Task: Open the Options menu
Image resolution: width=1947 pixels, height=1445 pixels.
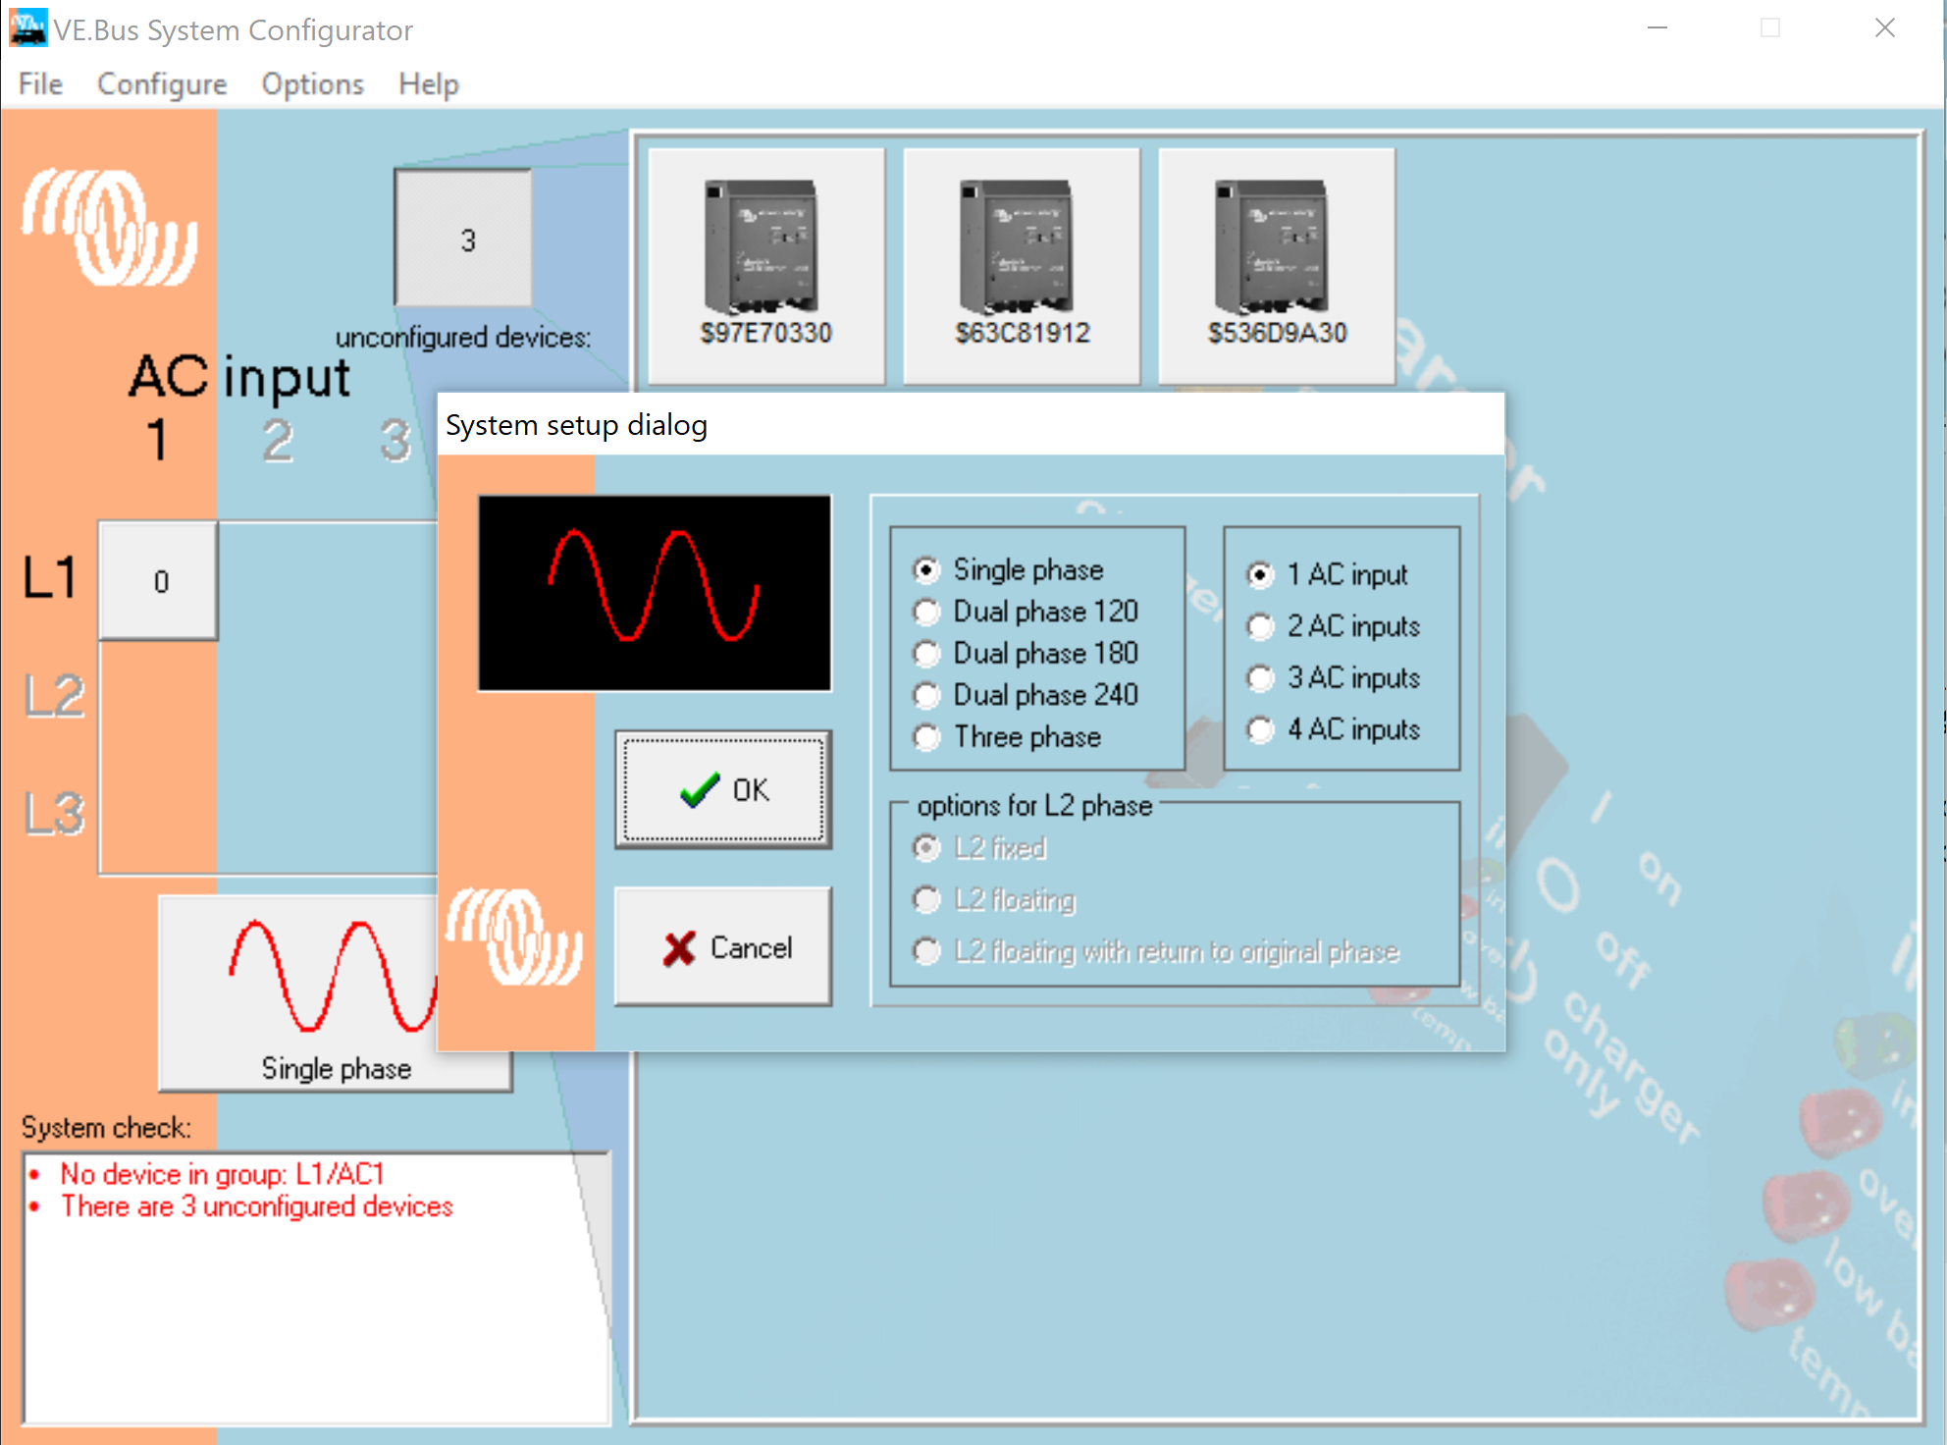Action: click(312, 84)
